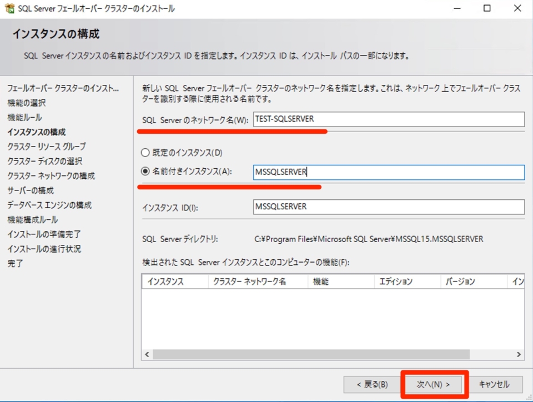Screen dimensions: 533x402
Task: Select インスタンスの構成 step in sidebar
Action: (x=37, y=132)
